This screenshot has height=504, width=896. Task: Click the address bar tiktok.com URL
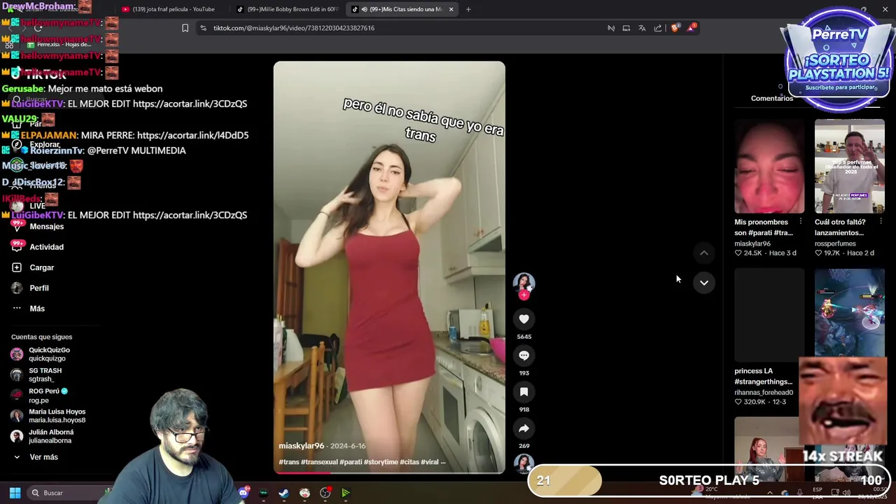[294, 28]
